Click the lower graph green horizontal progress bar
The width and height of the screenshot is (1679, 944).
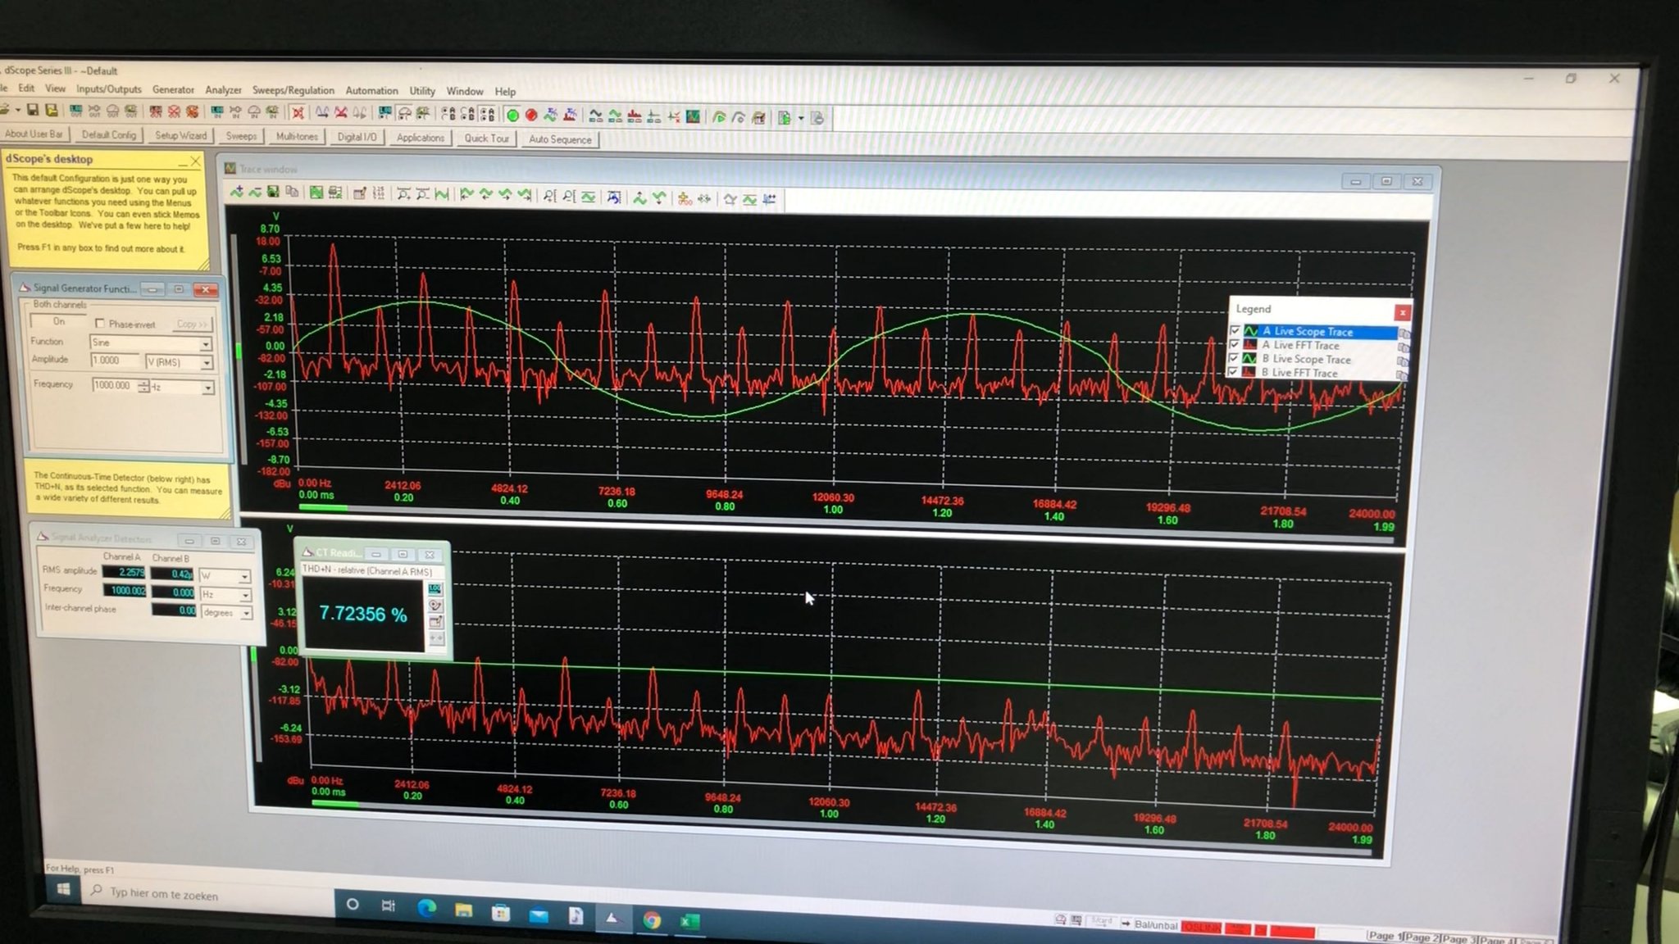[334, 804]
